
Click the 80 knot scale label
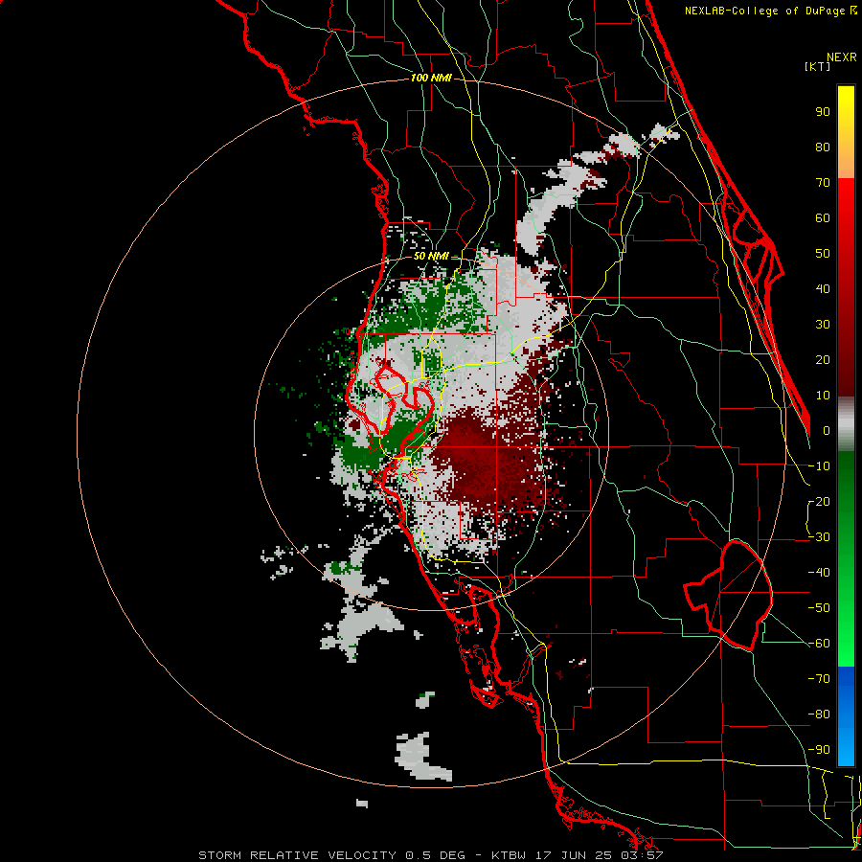pyautogui.click(x=823, y=147)
